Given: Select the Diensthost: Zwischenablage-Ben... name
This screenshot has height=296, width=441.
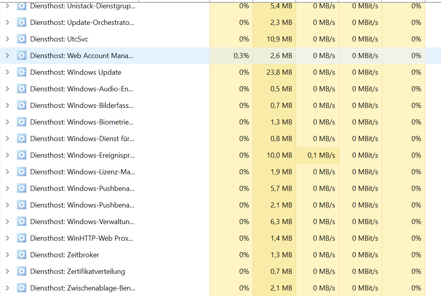Looking at the screenshot, I should 83,288.
